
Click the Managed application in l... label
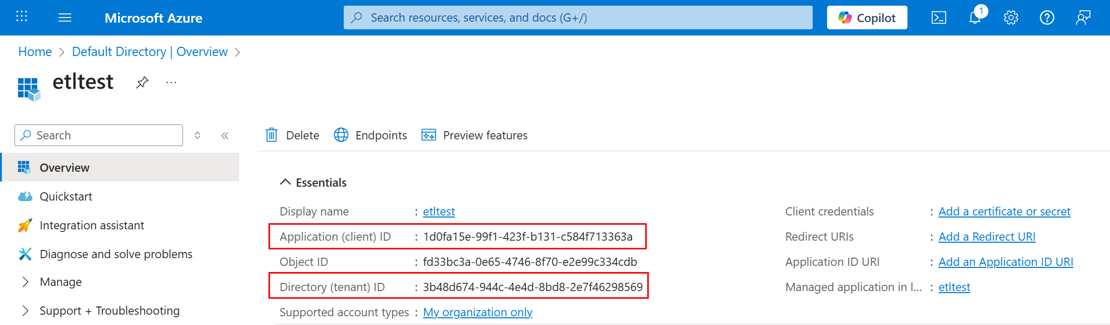click(854, 287)
